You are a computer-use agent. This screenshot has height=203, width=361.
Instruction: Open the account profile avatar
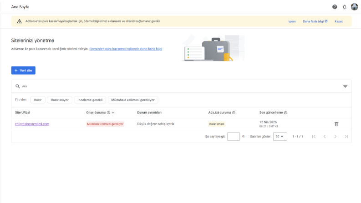tap(354, 7)
